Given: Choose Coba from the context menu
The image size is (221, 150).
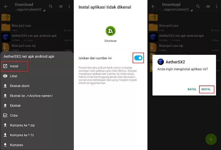Looking at the screenshot, I should (37, 115).
